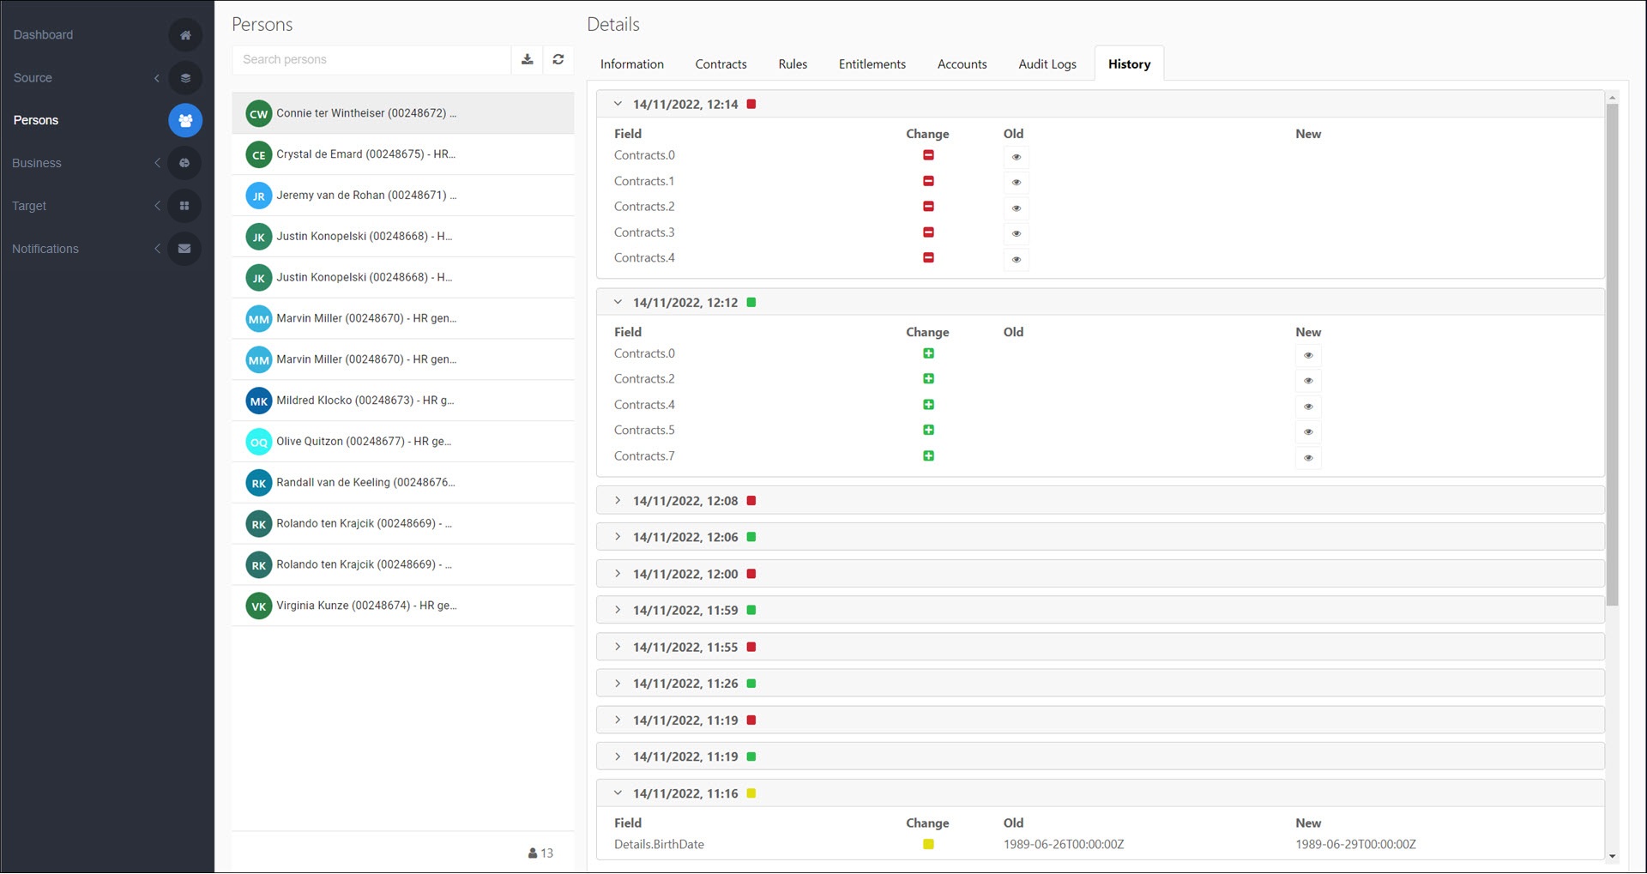Screen dimensions: 1647x874
Task: View old value of removed Contracts.0
Action: [x=1017, y=157]
